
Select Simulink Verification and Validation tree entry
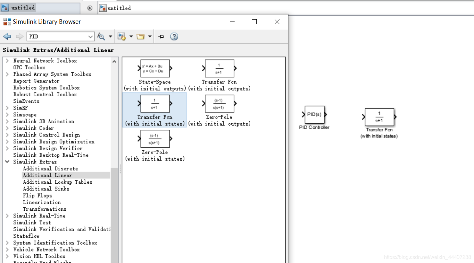pos(62,229)
